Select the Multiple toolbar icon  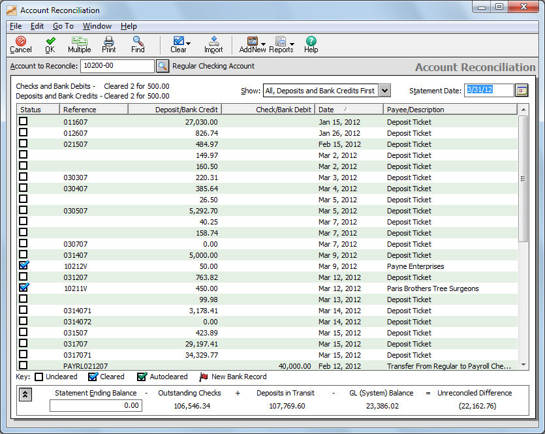79,44
